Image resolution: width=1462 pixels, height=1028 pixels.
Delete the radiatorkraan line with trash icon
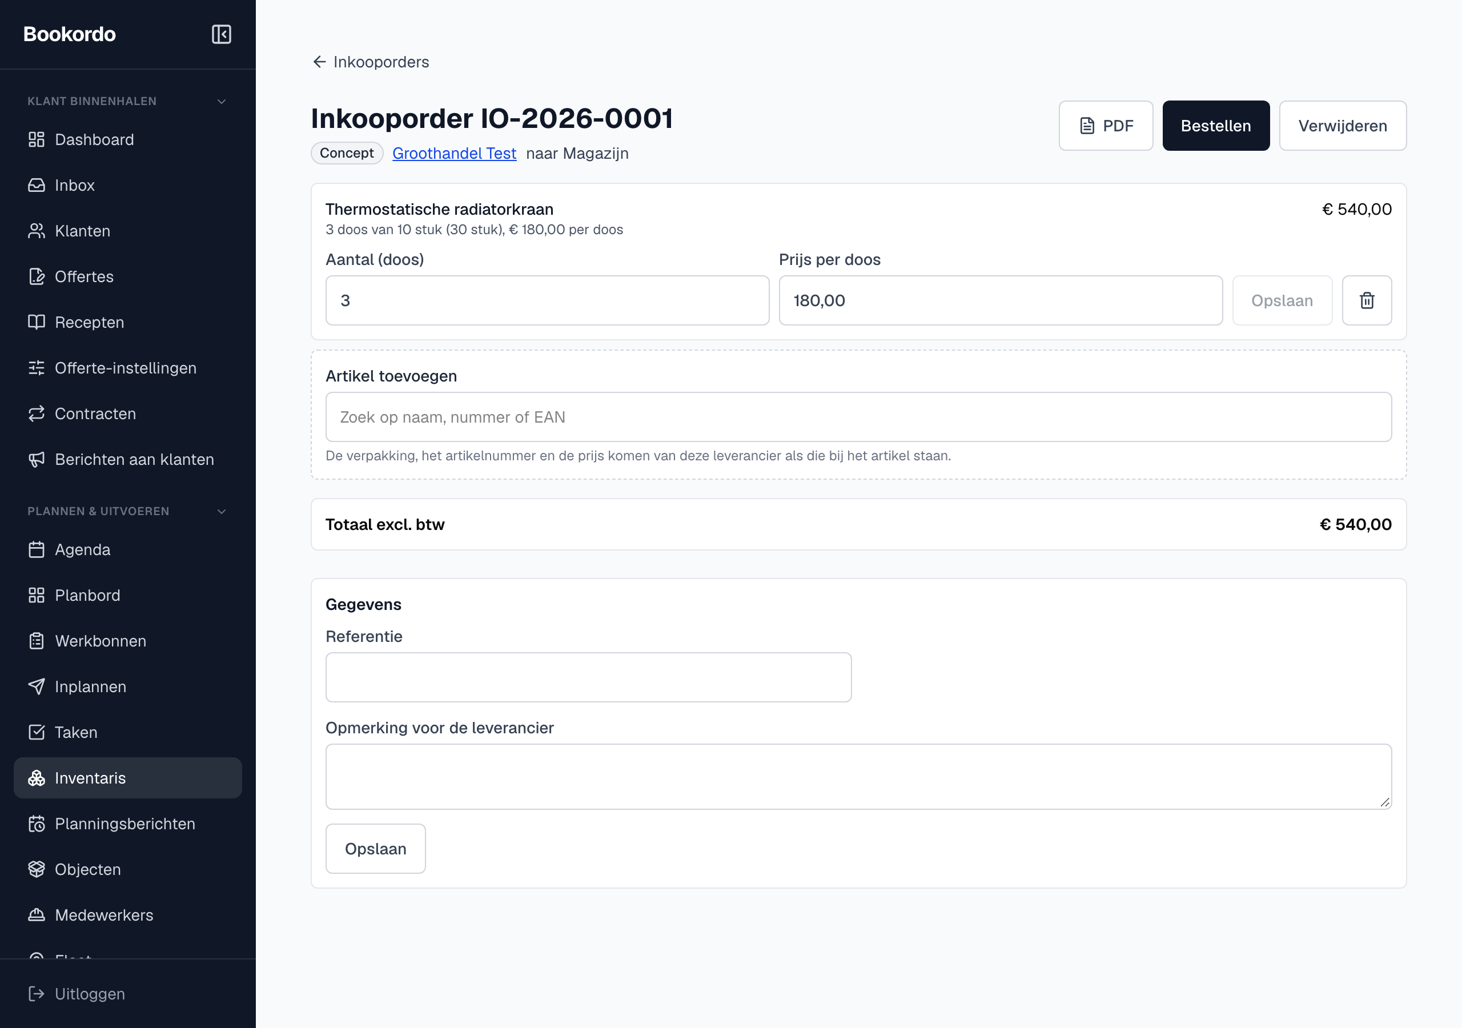click(x=1367, y=300)
